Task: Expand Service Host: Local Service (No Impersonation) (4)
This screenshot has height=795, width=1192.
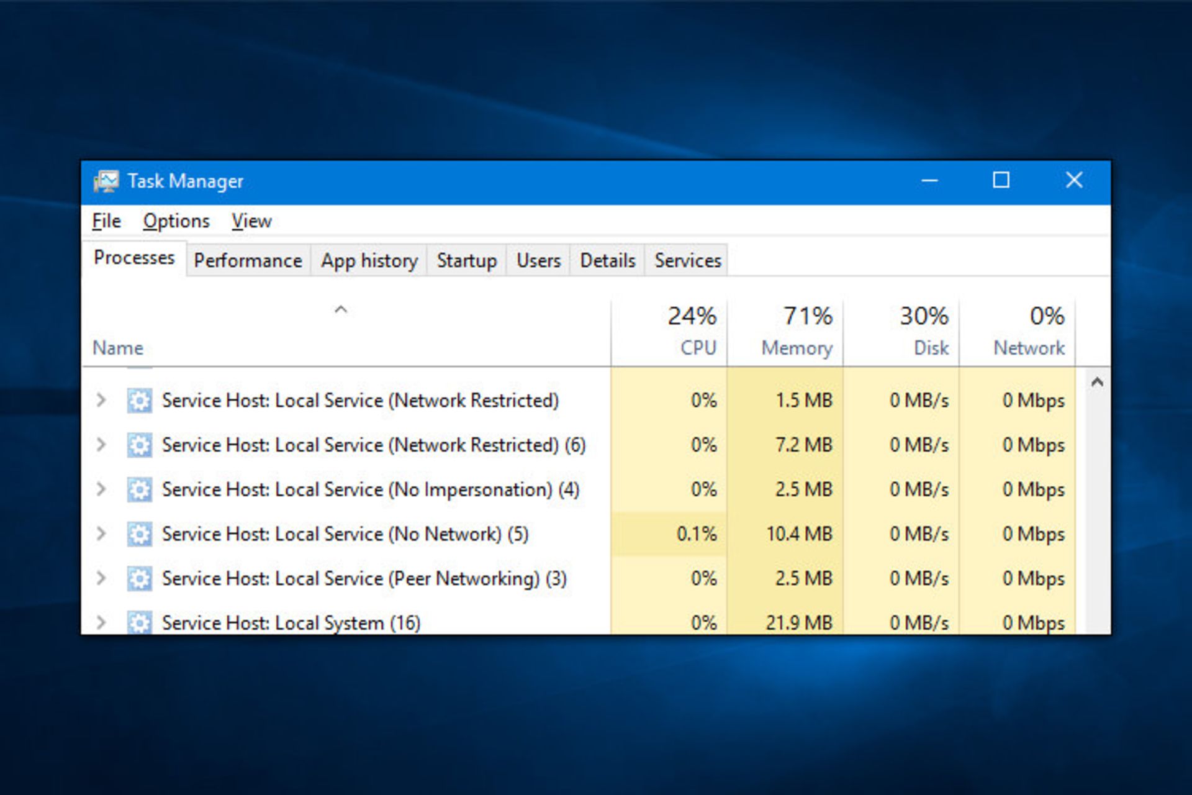Action: [x=101, y=489]
